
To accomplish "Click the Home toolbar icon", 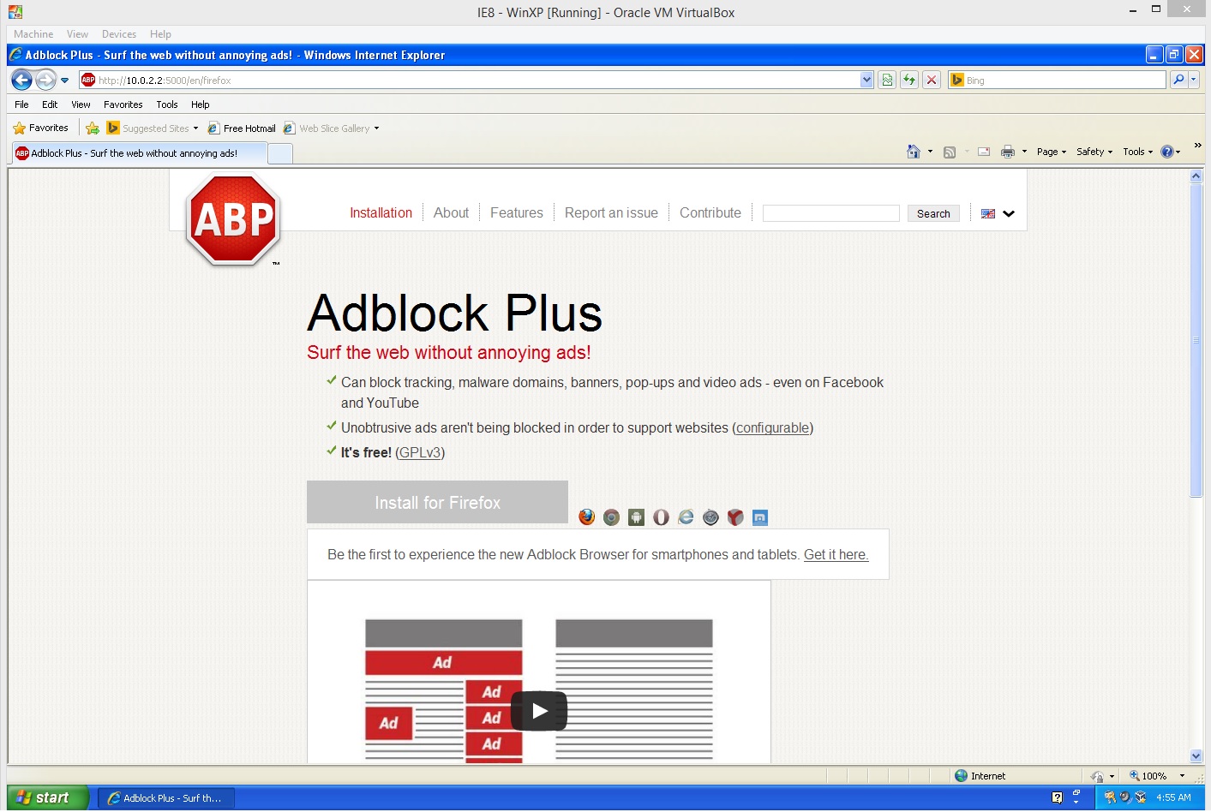I will pyautogui.click(x=914, y=152).
